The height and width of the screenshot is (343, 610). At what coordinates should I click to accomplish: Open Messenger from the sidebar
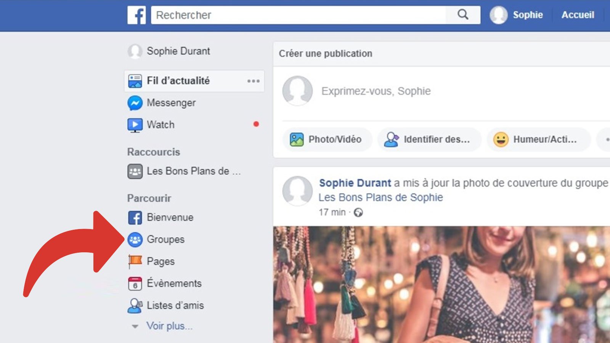coord(171,103)
